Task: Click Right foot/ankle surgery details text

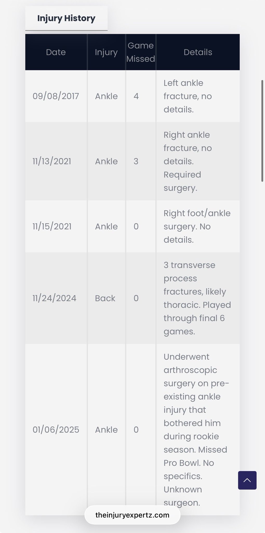Action: point(197,226)
